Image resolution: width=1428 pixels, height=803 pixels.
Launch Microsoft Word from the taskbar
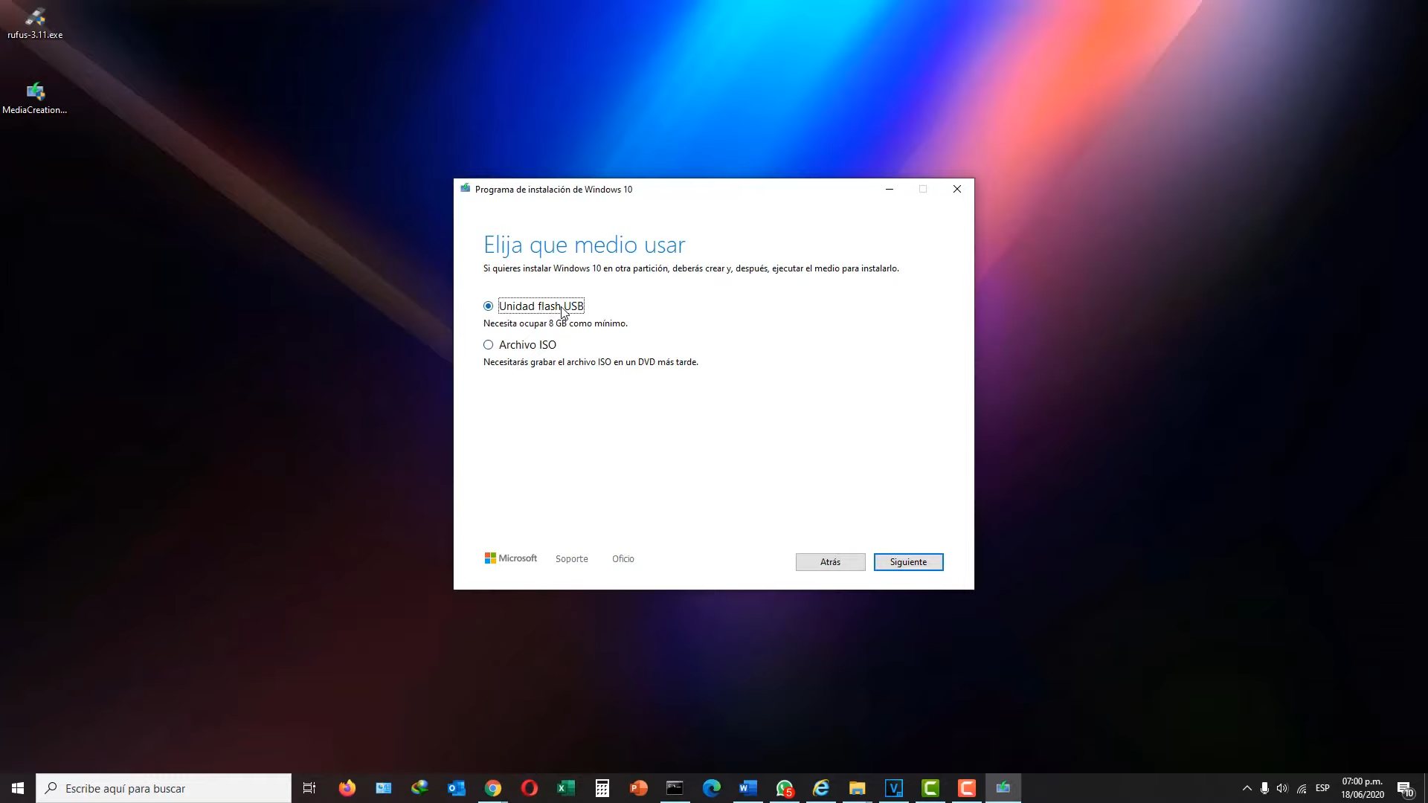pos(747,787)
